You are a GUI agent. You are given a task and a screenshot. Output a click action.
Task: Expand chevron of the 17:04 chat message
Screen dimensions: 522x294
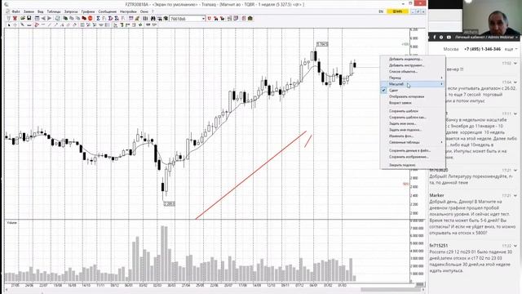(x=515, y=82)
